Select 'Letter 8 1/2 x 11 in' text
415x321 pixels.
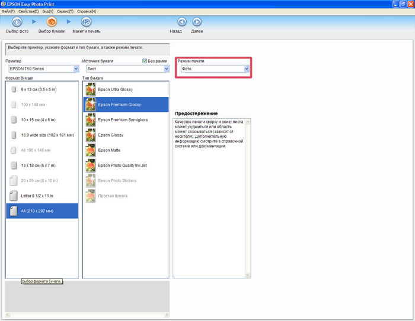click(37, 196)
